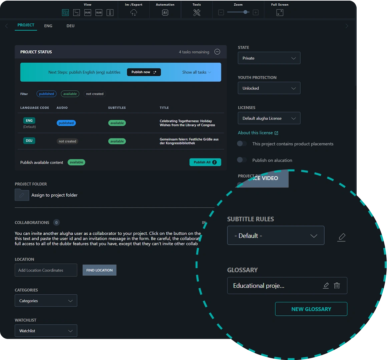This screenshot has width=387, height=360.
Task: Delete the Educational project glossary
Action: coord(337,286)
